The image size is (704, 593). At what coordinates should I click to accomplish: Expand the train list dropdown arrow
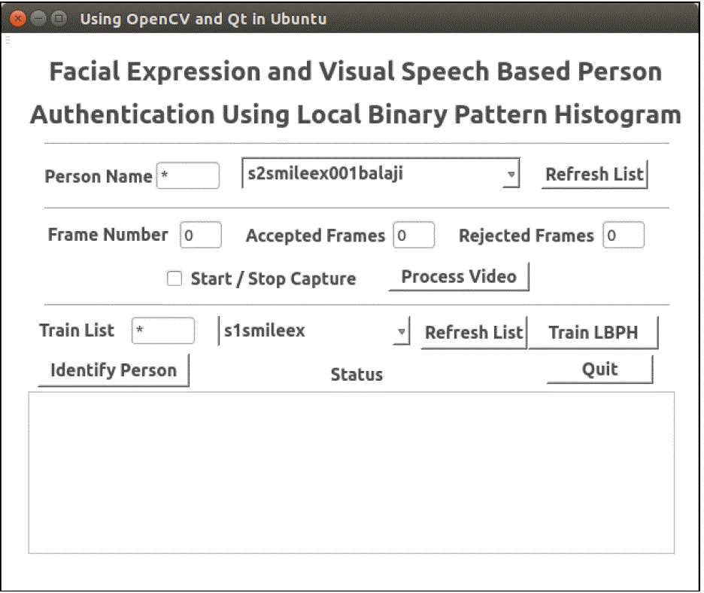(402, 332)
